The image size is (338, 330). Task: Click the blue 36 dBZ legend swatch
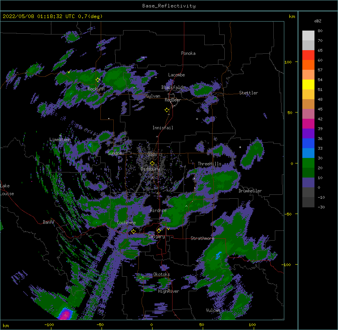click(308, 143)
